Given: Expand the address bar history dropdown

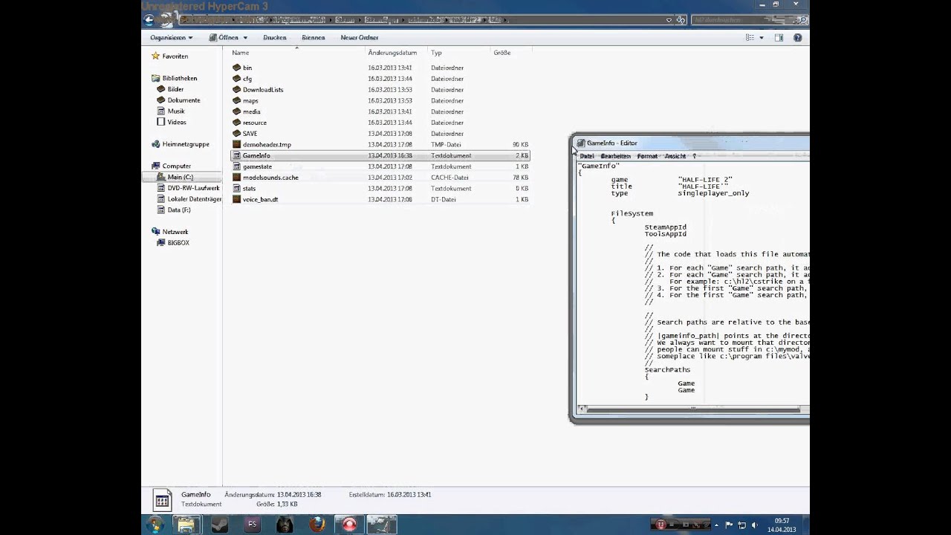Looking at the screenshot, I should click(x=669, y=20).
